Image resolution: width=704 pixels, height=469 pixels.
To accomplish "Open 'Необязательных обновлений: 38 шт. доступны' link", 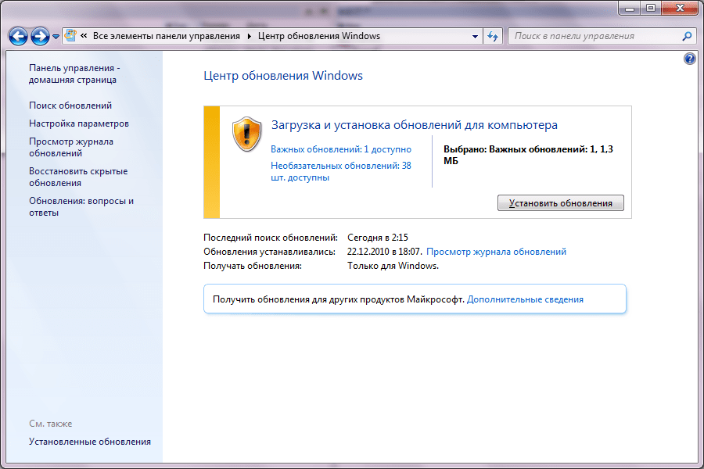I will [x=341, y=171].
